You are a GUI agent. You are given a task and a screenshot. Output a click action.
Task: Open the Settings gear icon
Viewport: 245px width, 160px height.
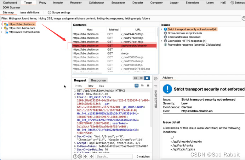point(232,3)
